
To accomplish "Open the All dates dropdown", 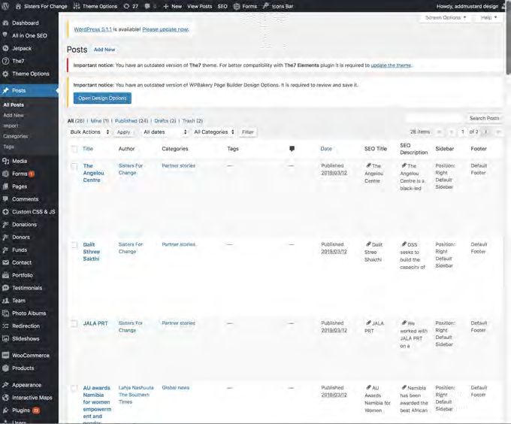I will point(165,132).
